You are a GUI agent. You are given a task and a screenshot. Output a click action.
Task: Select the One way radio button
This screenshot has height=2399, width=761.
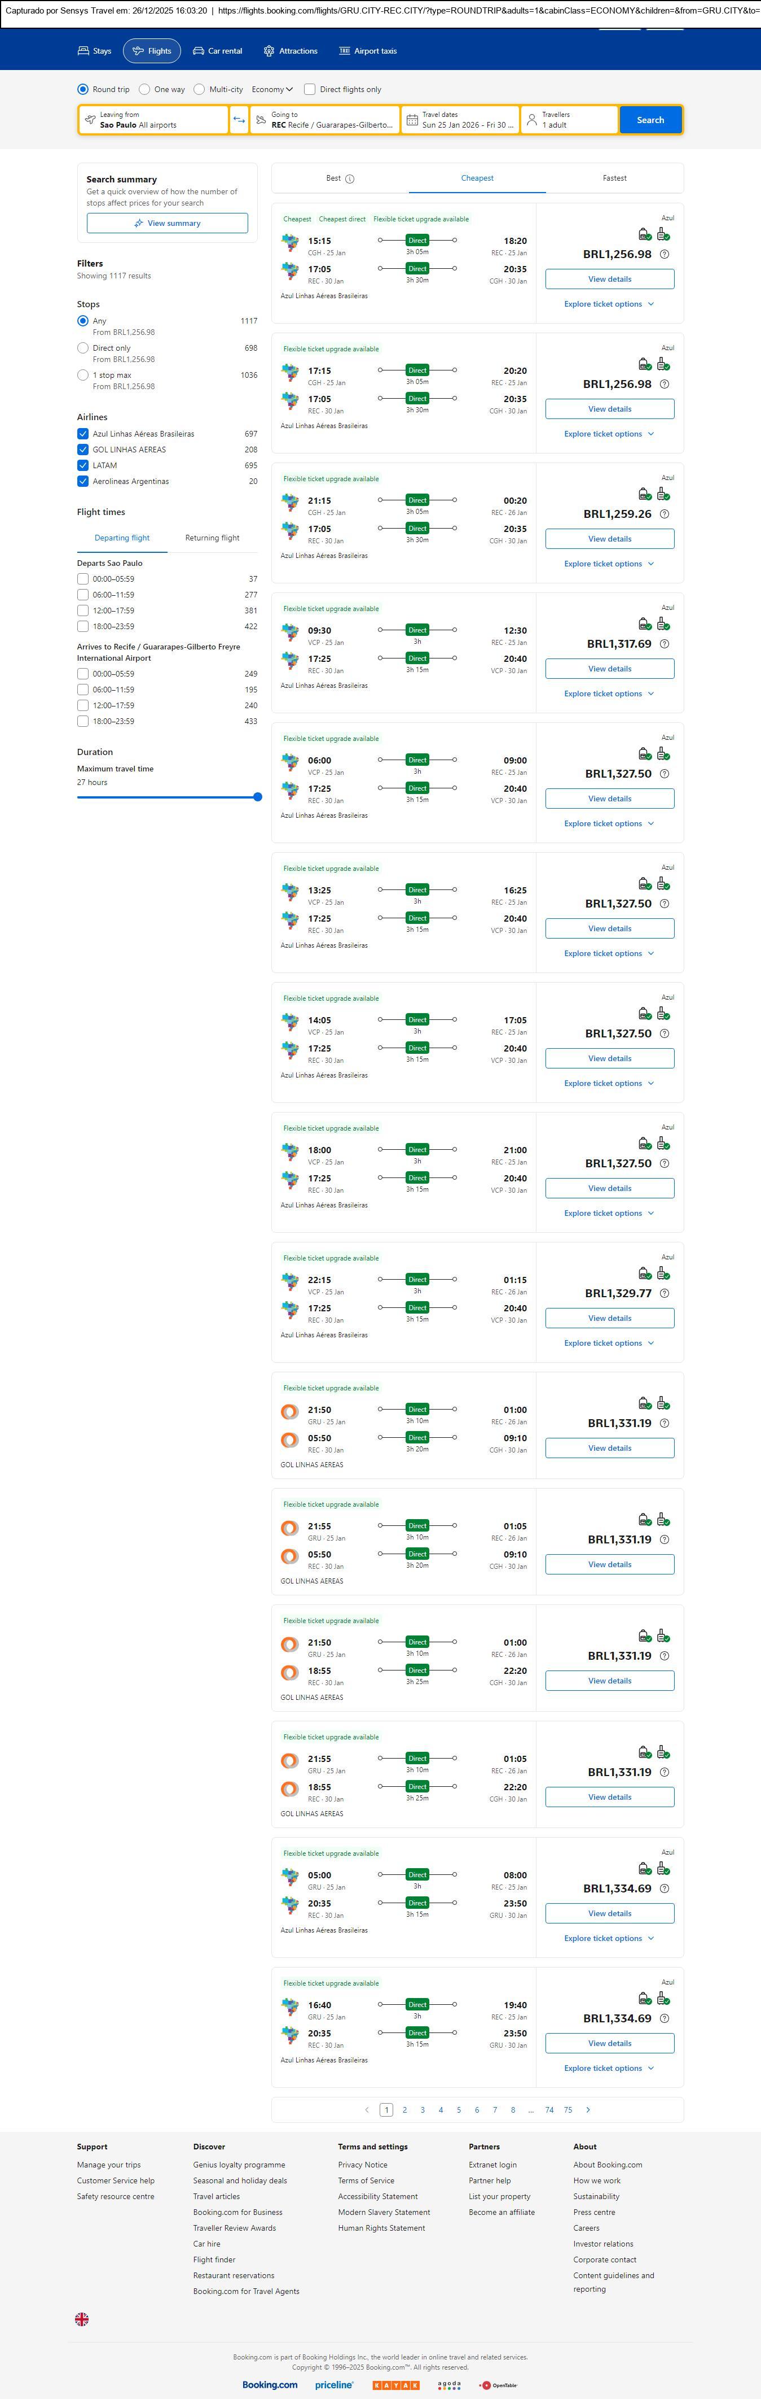pyautogui.click(x=144, y=89)
